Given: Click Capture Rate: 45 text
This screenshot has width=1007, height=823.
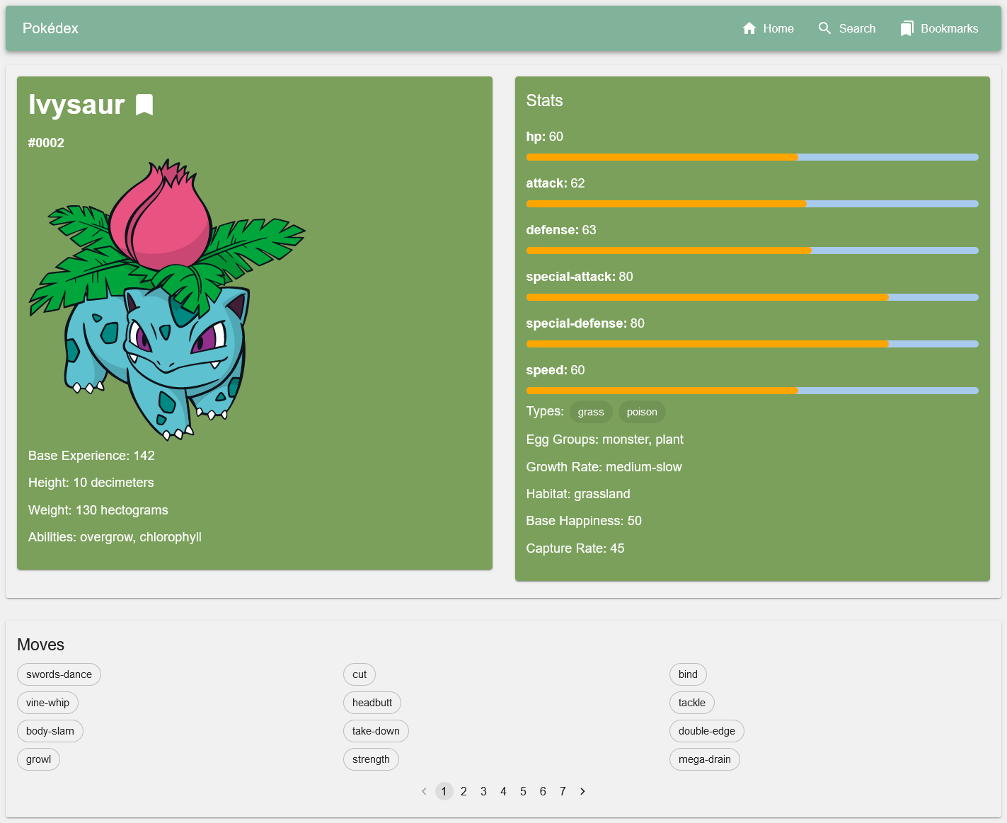Looking at the screenshot, I should [575, 548].
